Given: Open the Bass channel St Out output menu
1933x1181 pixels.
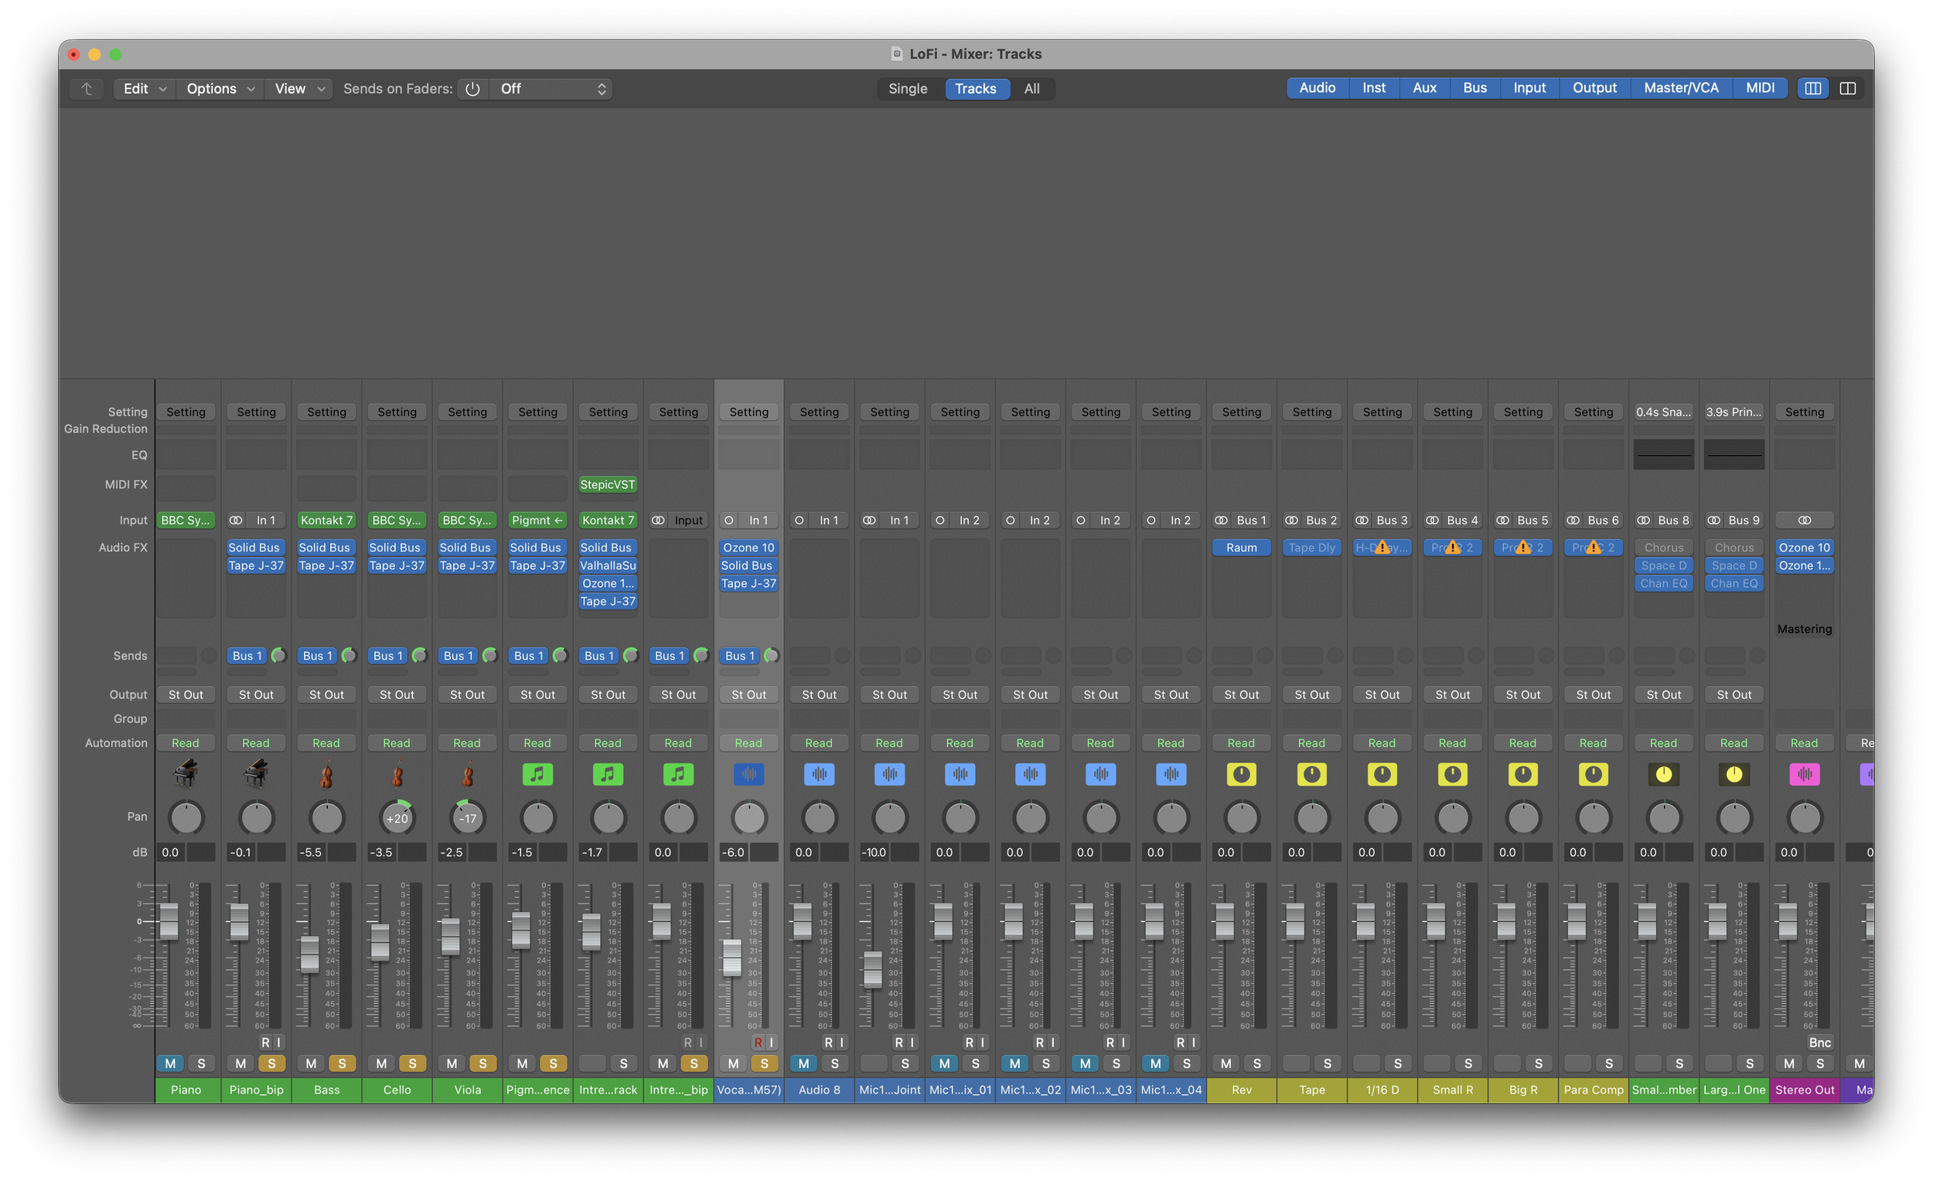Looking at the screenshot, I should pyautogui.click(x=326, y=695).
